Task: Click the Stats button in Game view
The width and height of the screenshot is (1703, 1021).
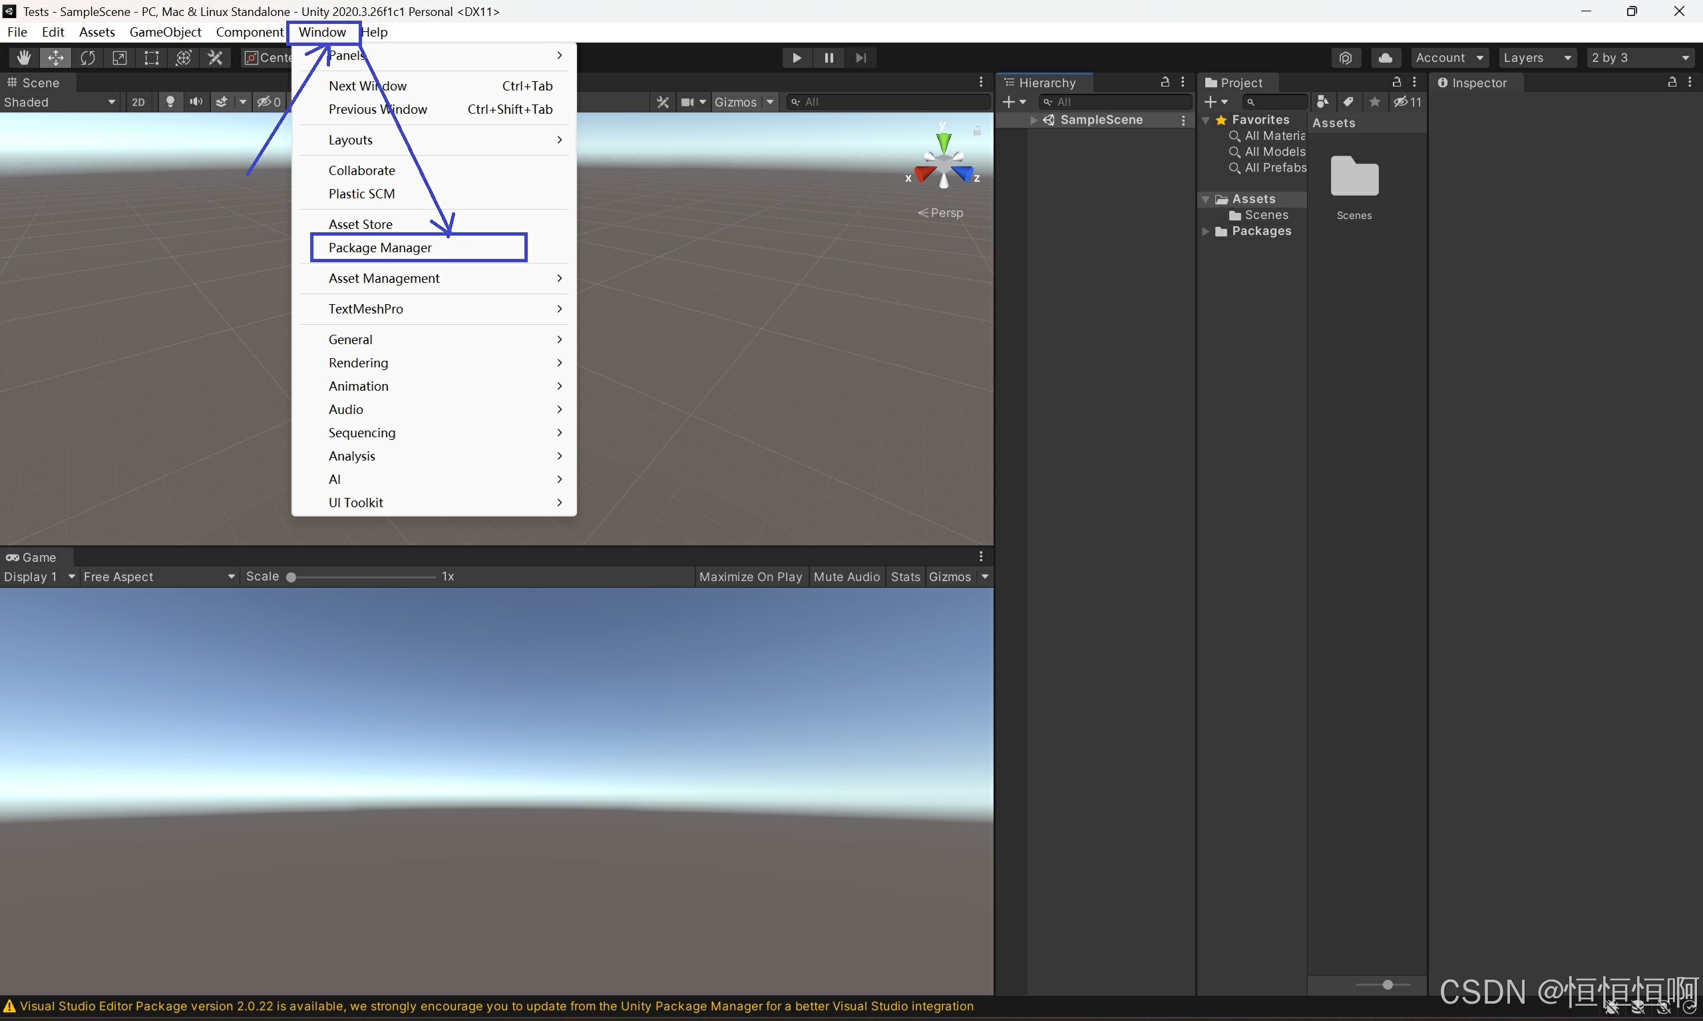Action: pos(904,576)
